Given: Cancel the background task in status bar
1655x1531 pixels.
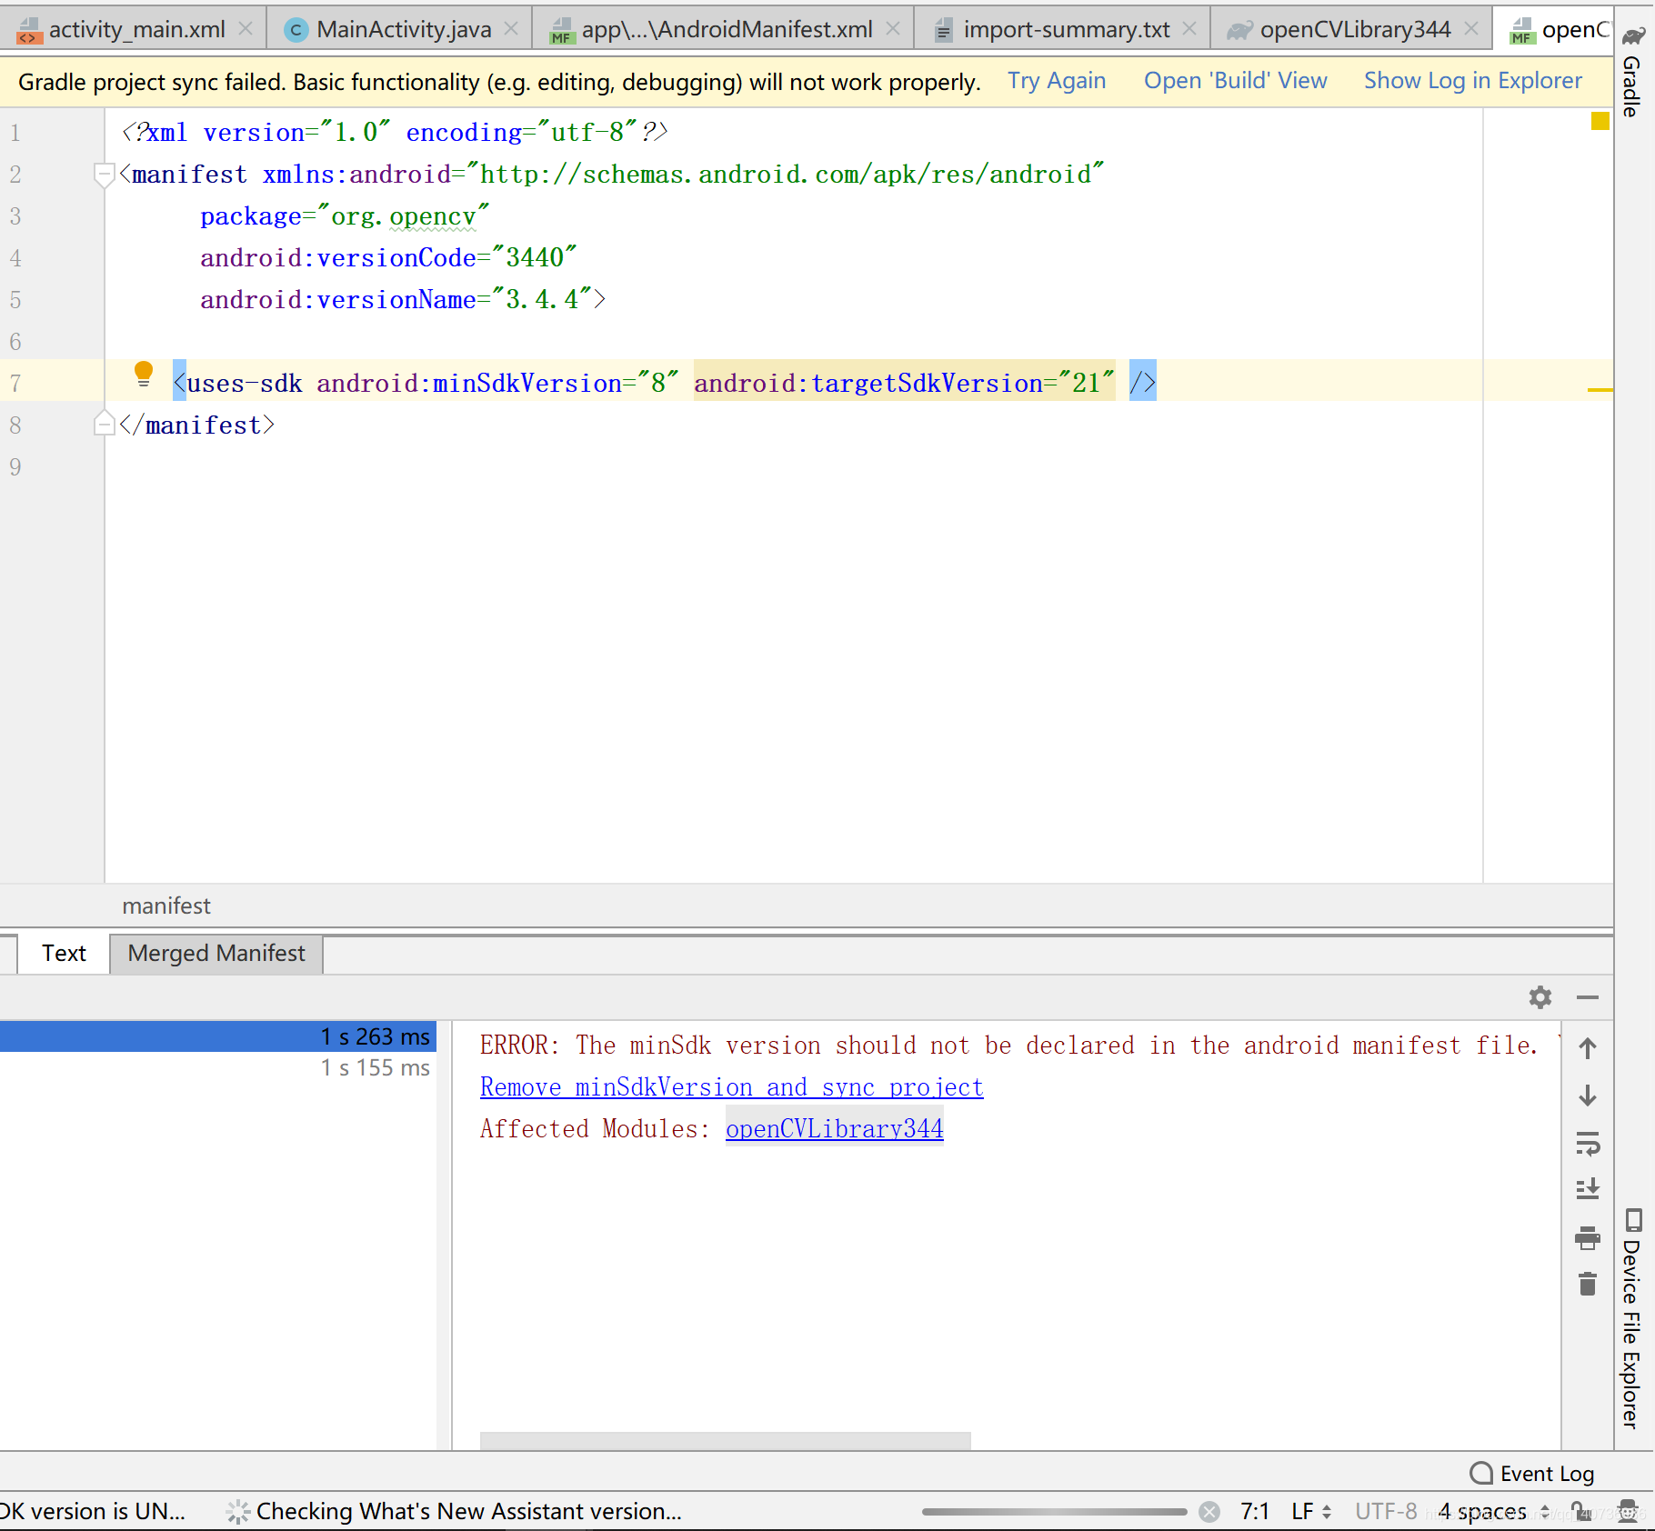Looking at the screenshot, I should [x=1209, y=1511].
